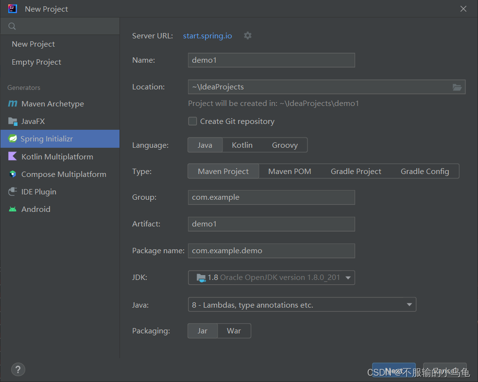Screen dimensions: 478x382
Task: Select the Maven Archetype generator
Action: pyautogui.click(x=60, y=104)
